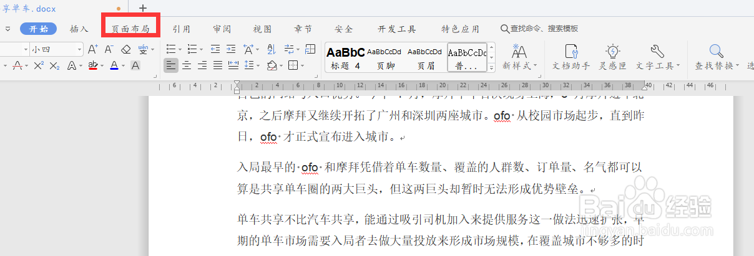This screenshot has height=256, width=754.
Task: Insert bulleted list
Action: pos(171,49)
